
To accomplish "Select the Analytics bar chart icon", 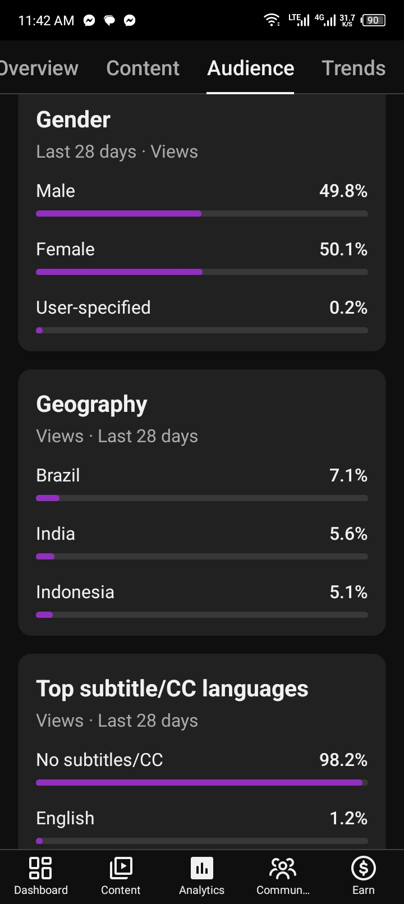I will [202, 868].
